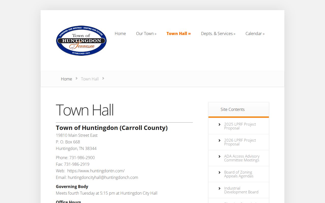Open the Calendar dropdown menu
The height and width of the screenshot is (203, 325).
[255, 33]
